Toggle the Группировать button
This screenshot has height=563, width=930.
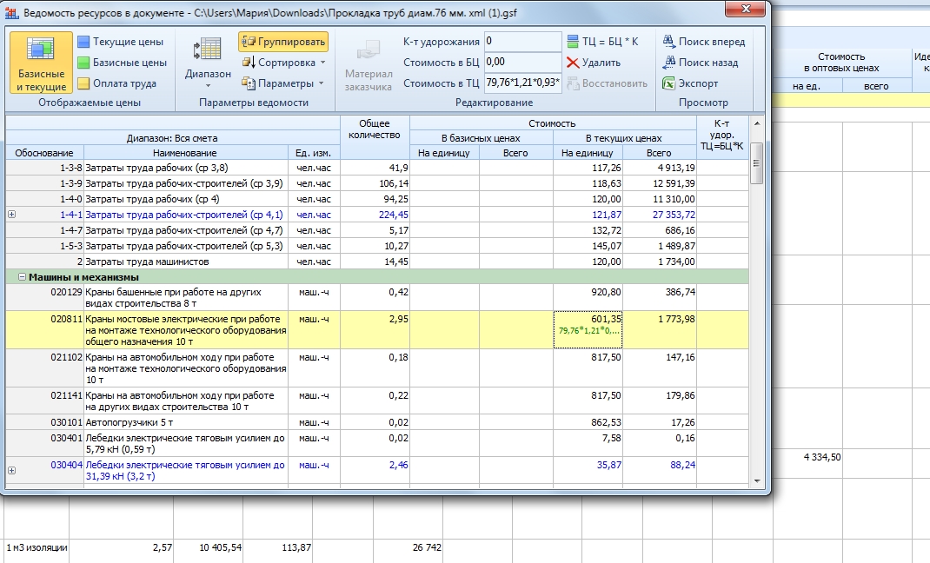[x=282, y=42]
